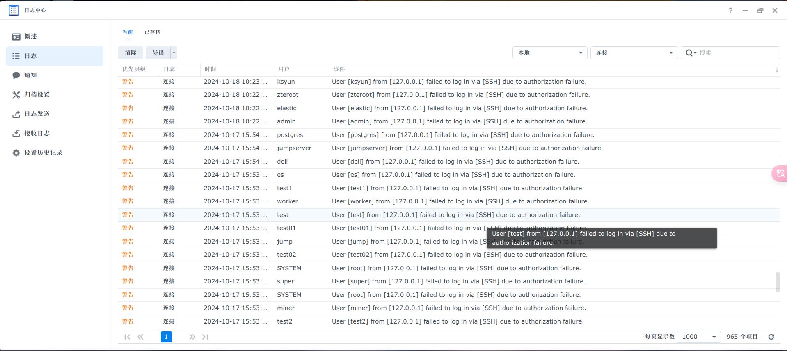
Task: Click the help question mark icon
Action: tap(730, 11)
